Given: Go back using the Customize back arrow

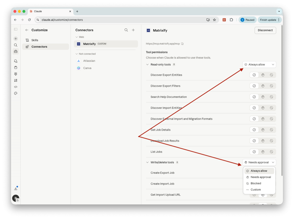Looking at the screenshot, I should pos(26,30).
